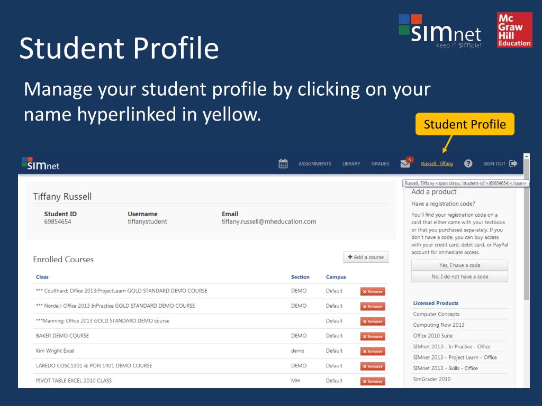Image resolution: width=542 pixels, height=406 pixels.
Task: Remove the Kim Wright Excel course
Action: click(x=373, y=352)
